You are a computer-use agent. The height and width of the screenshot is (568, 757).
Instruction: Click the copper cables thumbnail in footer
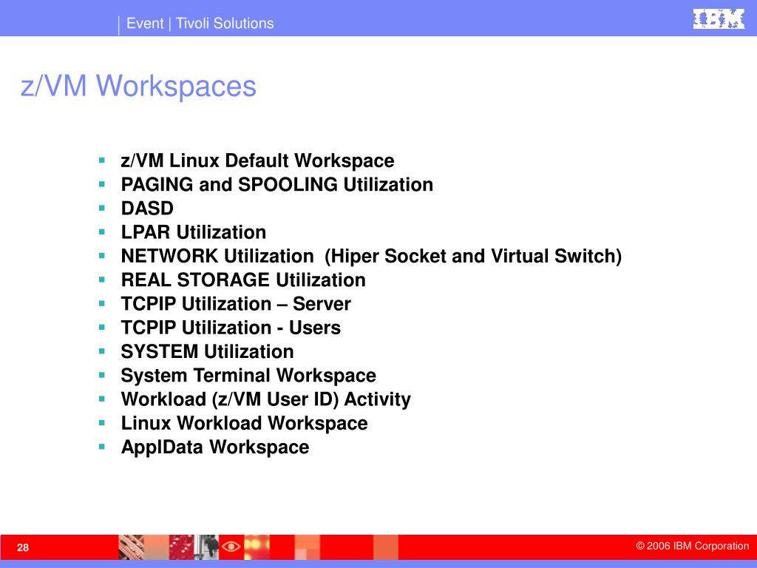coord(131,547)
